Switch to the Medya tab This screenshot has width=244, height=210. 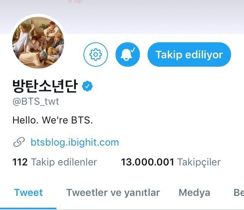194,192
